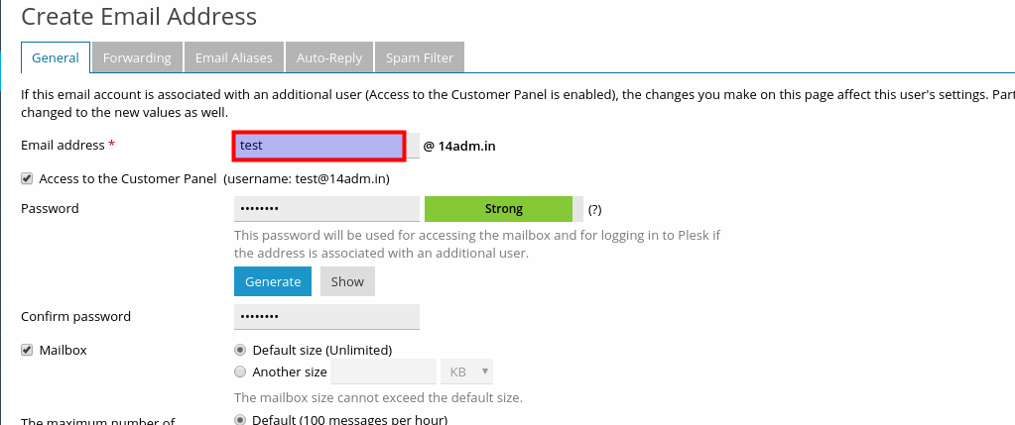Open the password strength (?) help hint
This screenshot has height=425, width=1015.
(594, 210)
